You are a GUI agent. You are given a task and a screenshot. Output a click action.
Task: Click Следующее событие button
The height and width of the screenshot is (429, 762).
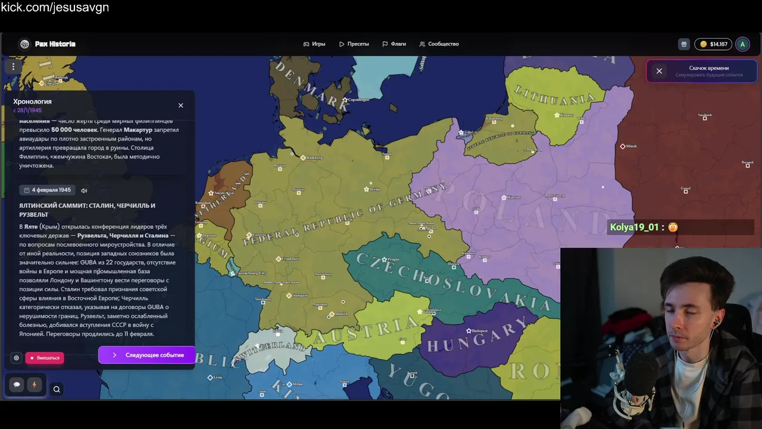click(x=146, y=355)
